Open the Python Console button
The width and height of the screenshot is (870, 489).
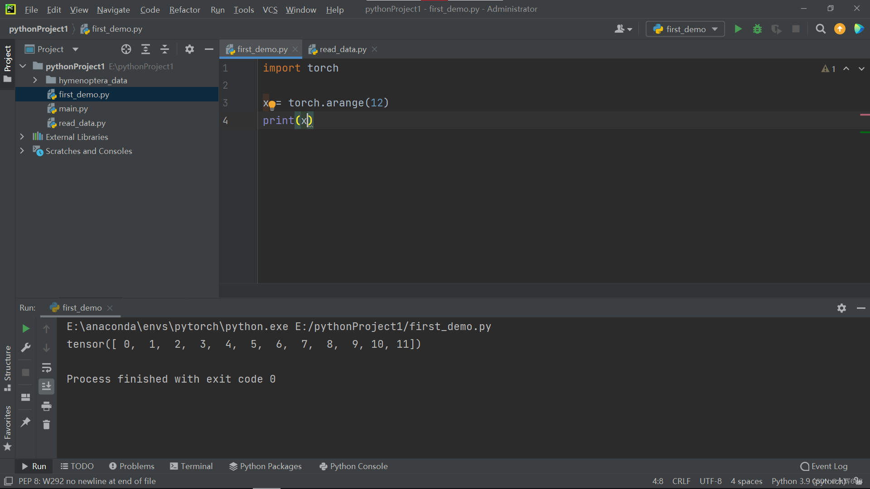(353, 466)
